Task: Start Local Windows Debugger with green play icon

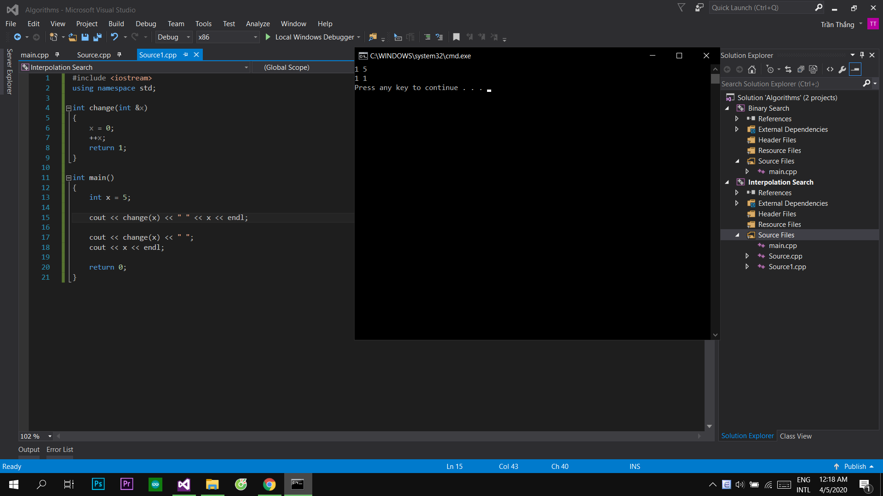Action: [268, 37]
